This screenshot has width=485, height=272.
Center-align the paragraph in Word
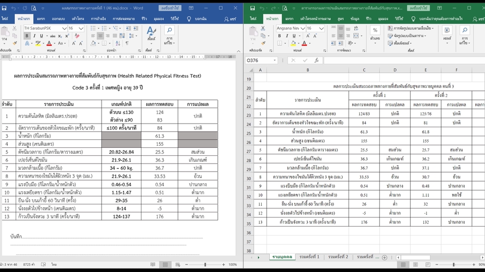click(x=100, y=36)
